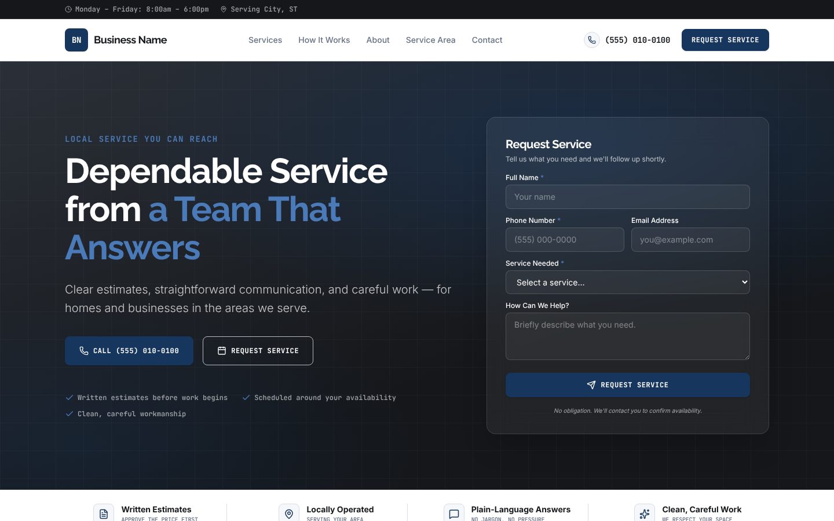Click the checkmark beside Scheduled around your availability
The image size is (834, 521).
point(246,398)
